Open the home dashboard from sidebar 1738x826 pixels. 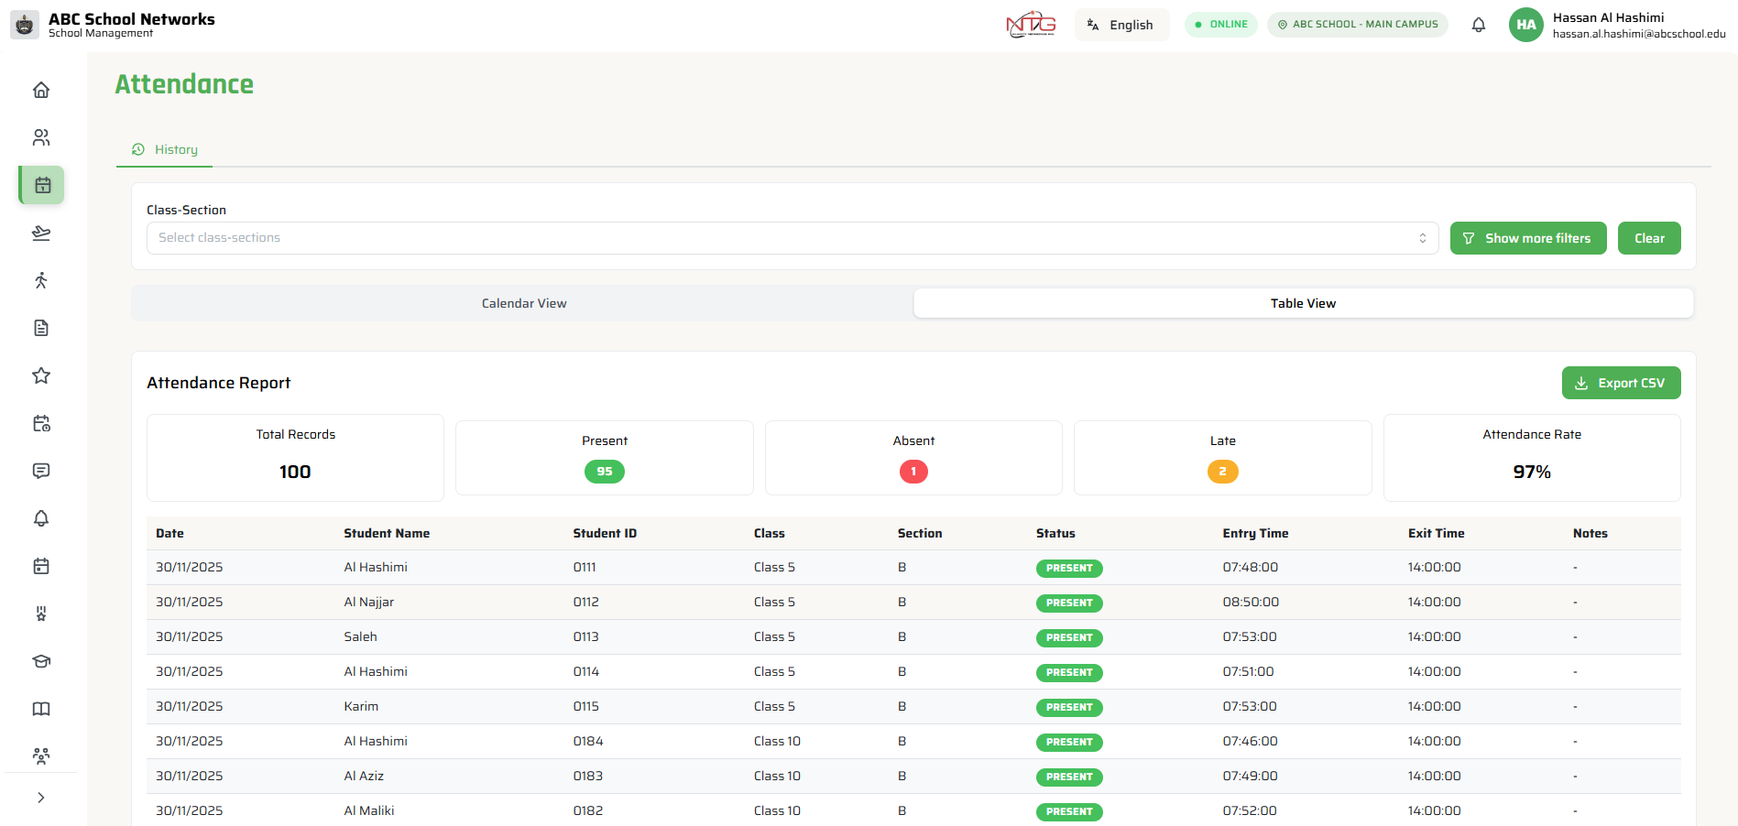click(41, 90)
